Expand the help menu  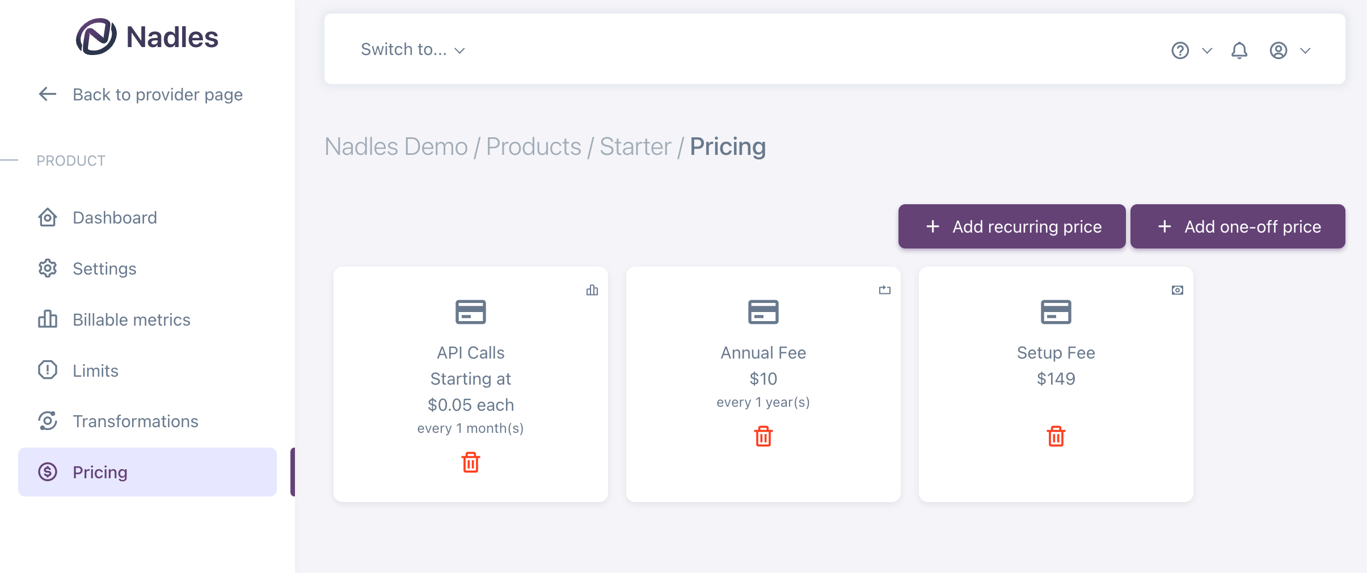[x=1191, y=50]
